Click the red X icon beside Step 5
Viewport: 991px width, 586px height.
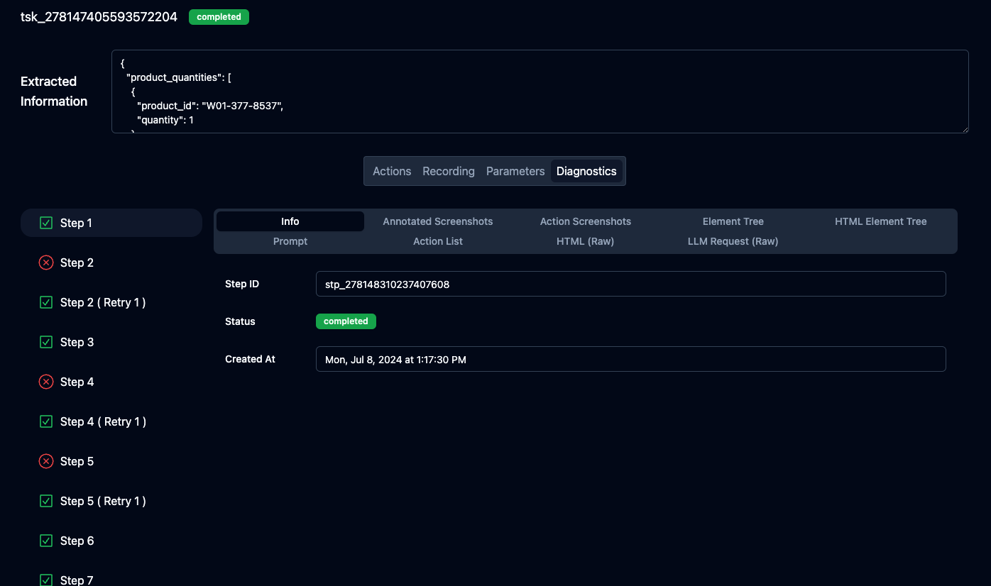click(46, 461)
